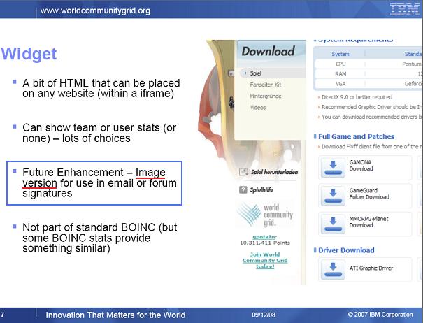Viewport: 423px width, 323px height.
Task: Click the ATI Graphic Driver label
Action: point(371,268)
